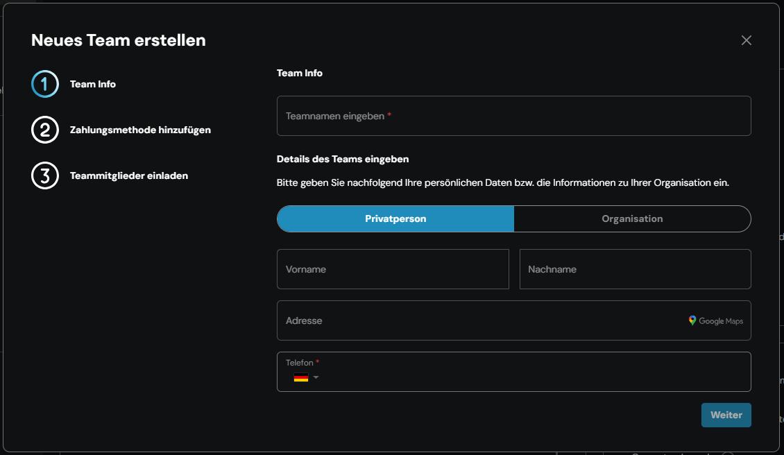Open the phone country code dropdown arrow
This screenshot has width=784, height=455.
tap(316, 377)
